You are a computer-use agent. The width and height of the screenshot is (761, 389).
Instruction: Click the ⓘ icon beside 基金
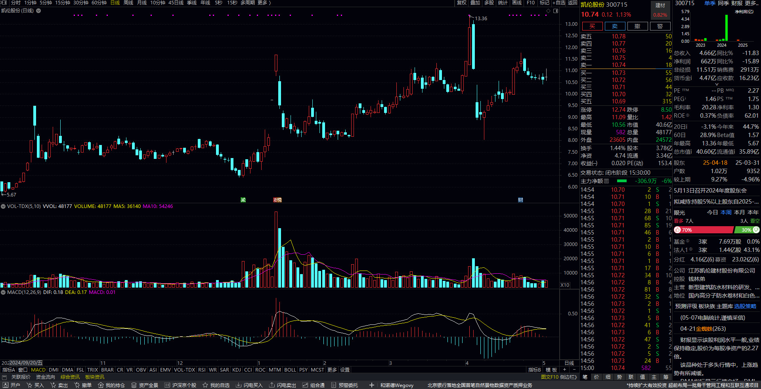point(688,241)
